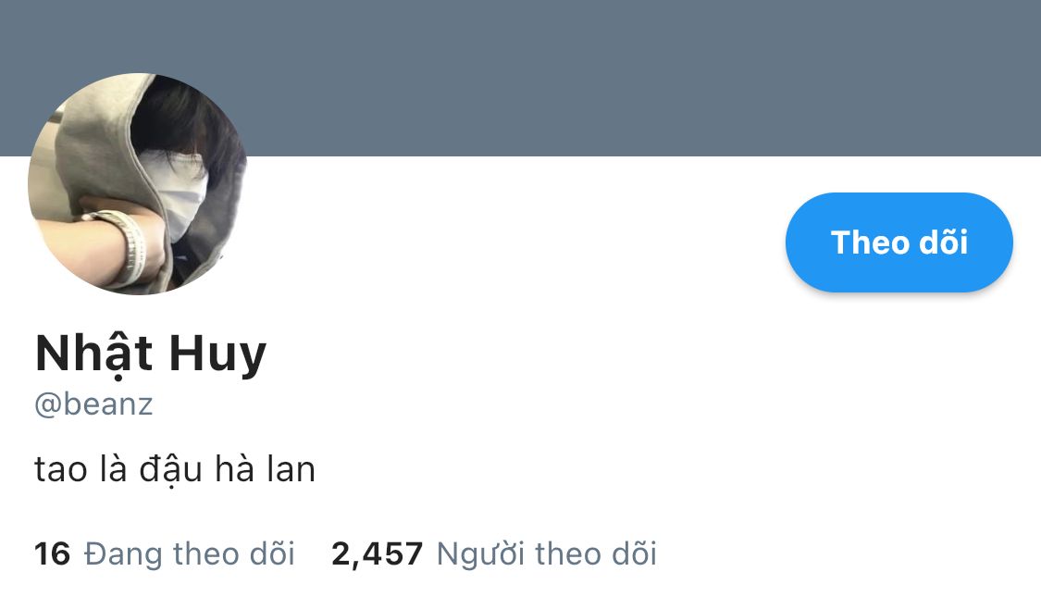Click the Người theo dõi label text
Image resolution: width=1041 pixels, height=609 pixels.
point(546,553)
